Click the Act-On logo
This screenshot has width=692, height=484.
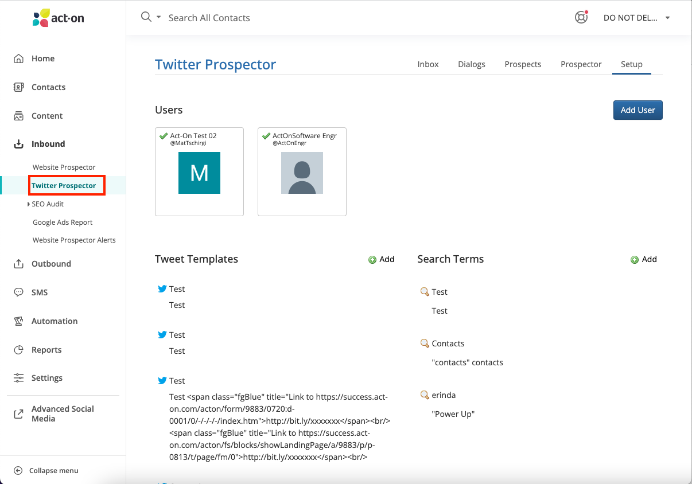coord(58,18)
